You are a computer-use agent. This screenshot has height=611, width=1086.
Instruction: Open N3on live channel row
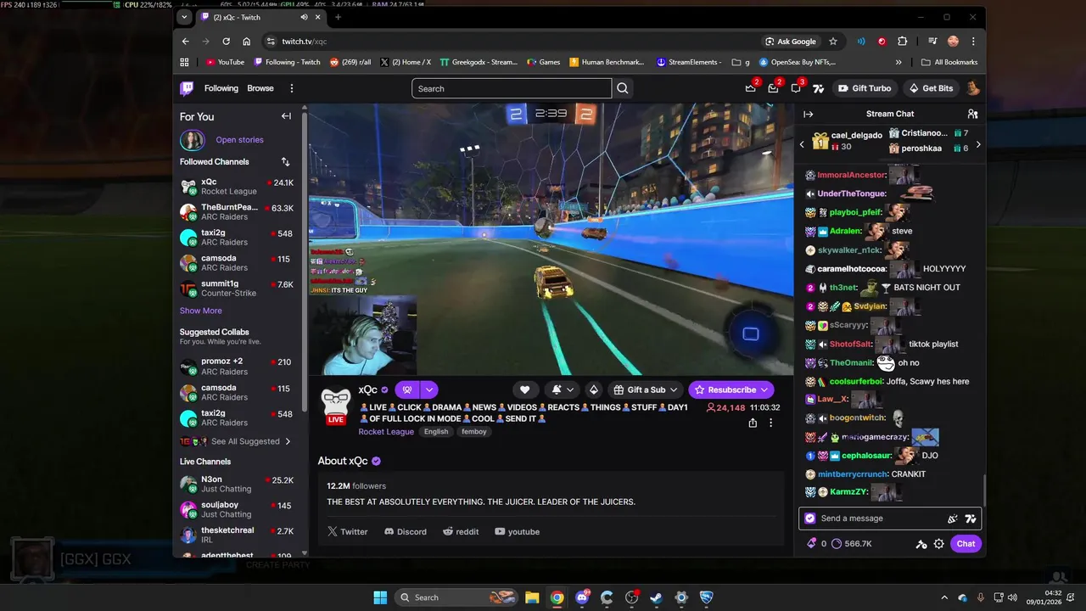tap(238, 484)
